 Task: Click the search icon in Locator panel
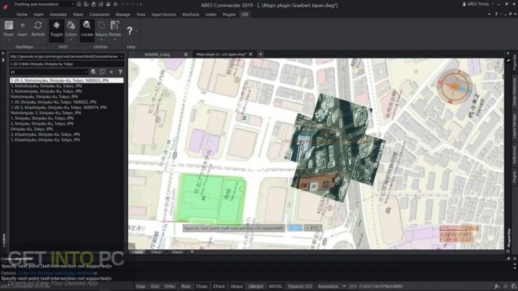pos(94,71)
